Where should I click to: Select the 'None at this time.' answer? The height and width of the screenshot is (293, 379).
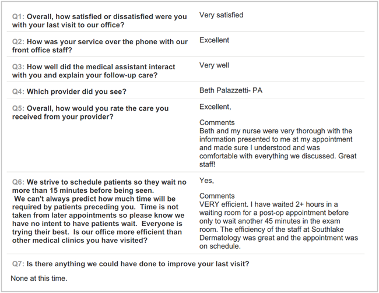pos(38,278)
